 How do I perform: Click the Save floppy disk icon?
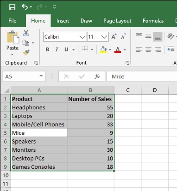tap(12, 7)
